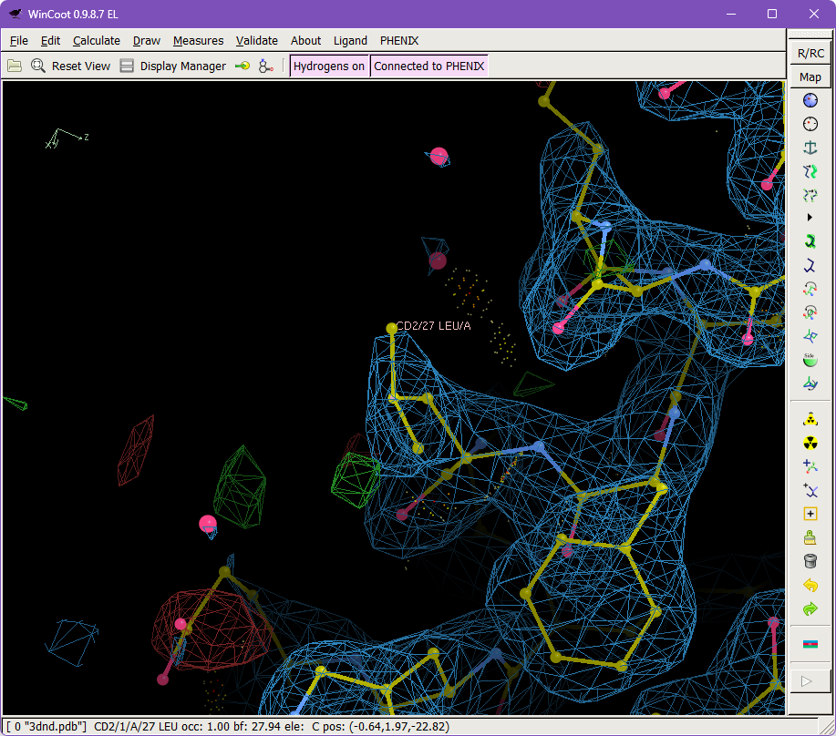Undo the last model edit
The image size is (836, 736).
coord(810,584)
